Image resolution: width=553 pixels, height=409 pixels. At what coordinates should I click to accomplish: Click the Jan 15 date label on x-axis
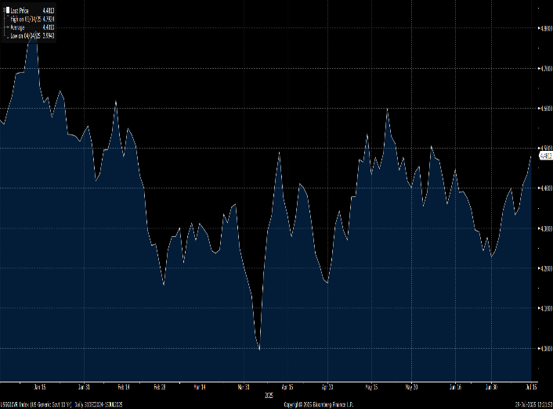pos(40,386)
